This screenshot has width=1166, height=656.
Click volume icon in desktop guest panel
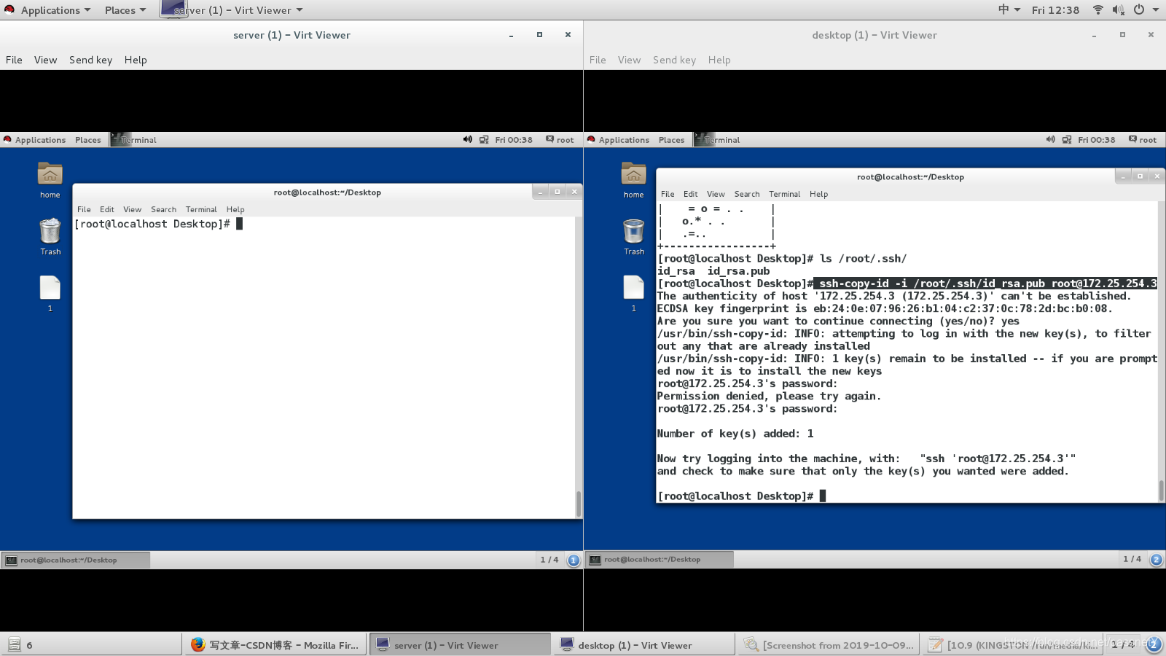click(1051, 139)
